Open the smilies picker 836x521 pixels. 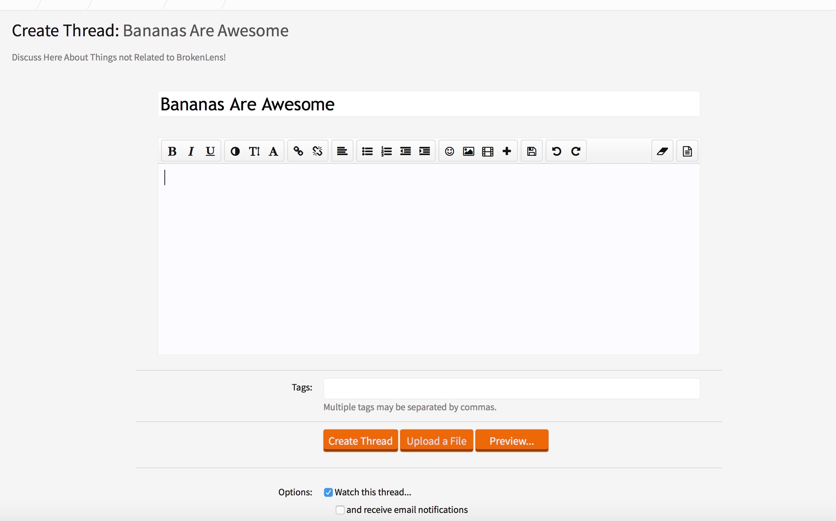click(x=450, y=151)
